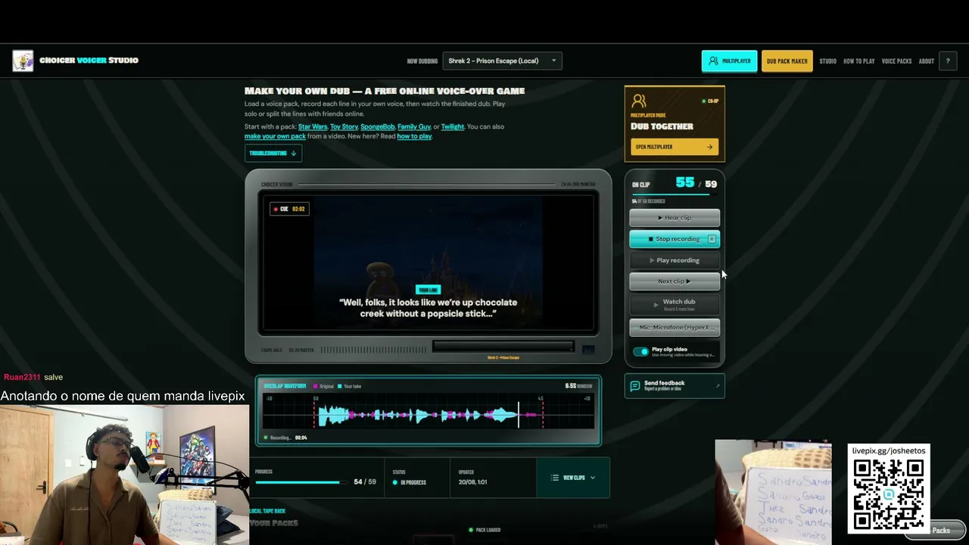
Task: Click the white playhead marker in the waveform
Action: [x=519, y=415]
